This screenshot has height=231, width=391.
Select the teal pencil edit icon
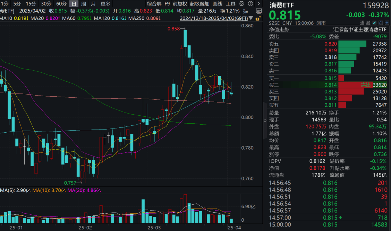[x=374, y=23]
